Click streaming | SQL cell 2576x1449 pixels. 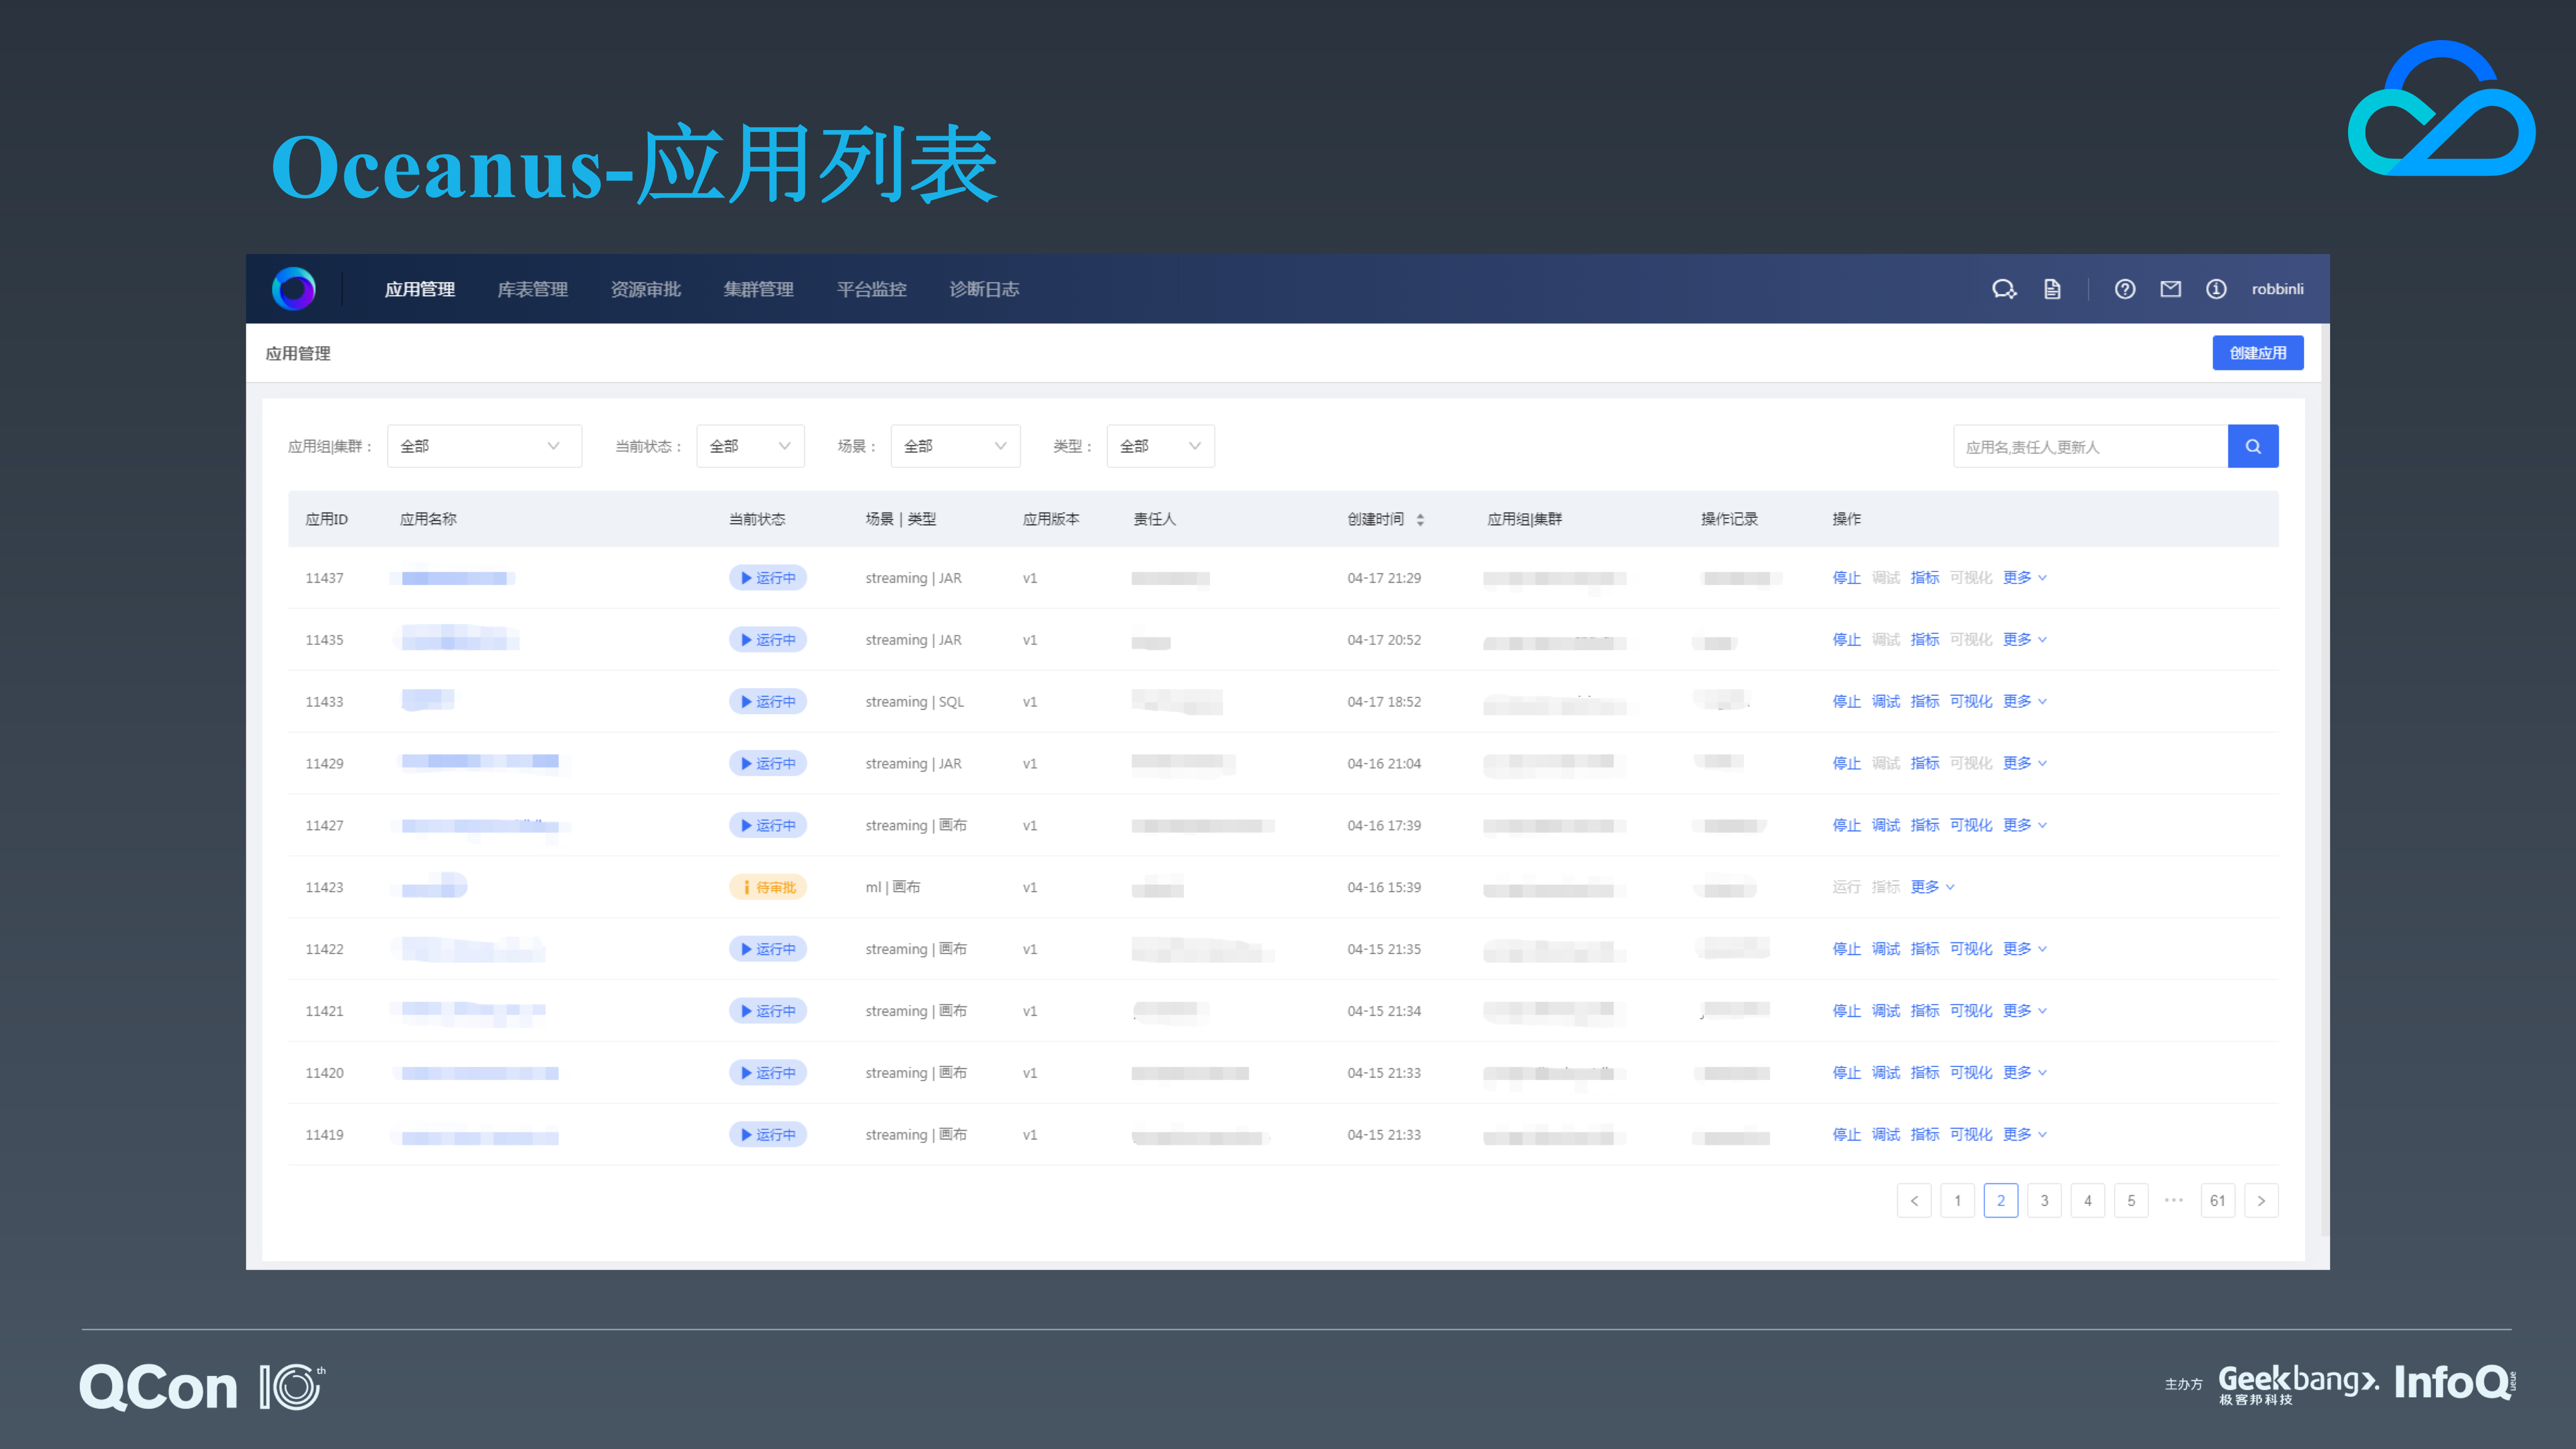[914, 702]
